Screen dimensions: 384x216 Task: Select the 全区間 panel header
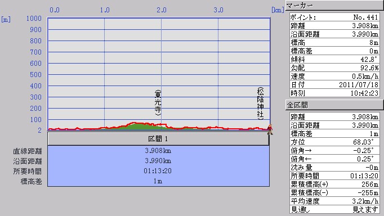(x=334, y=105)
